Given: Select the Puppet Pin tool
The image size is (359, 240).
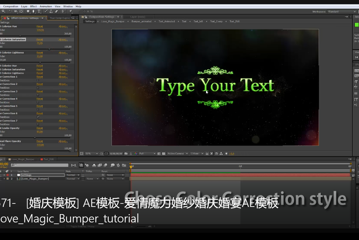Looking at the screenshot, I should tap(71, 11).
